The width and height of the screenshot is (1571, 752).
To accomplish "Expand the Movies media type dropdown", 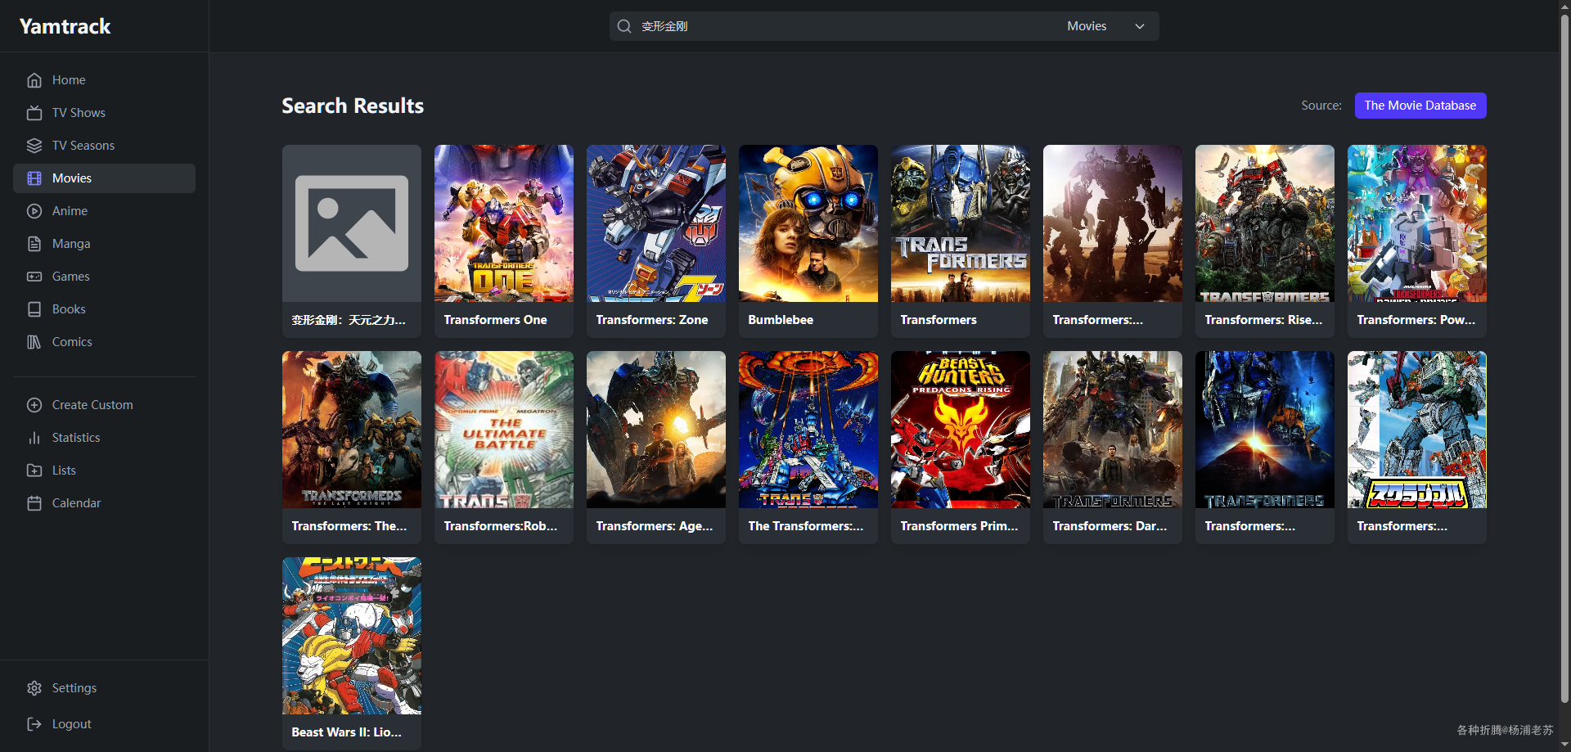I will coord(1106,26).
